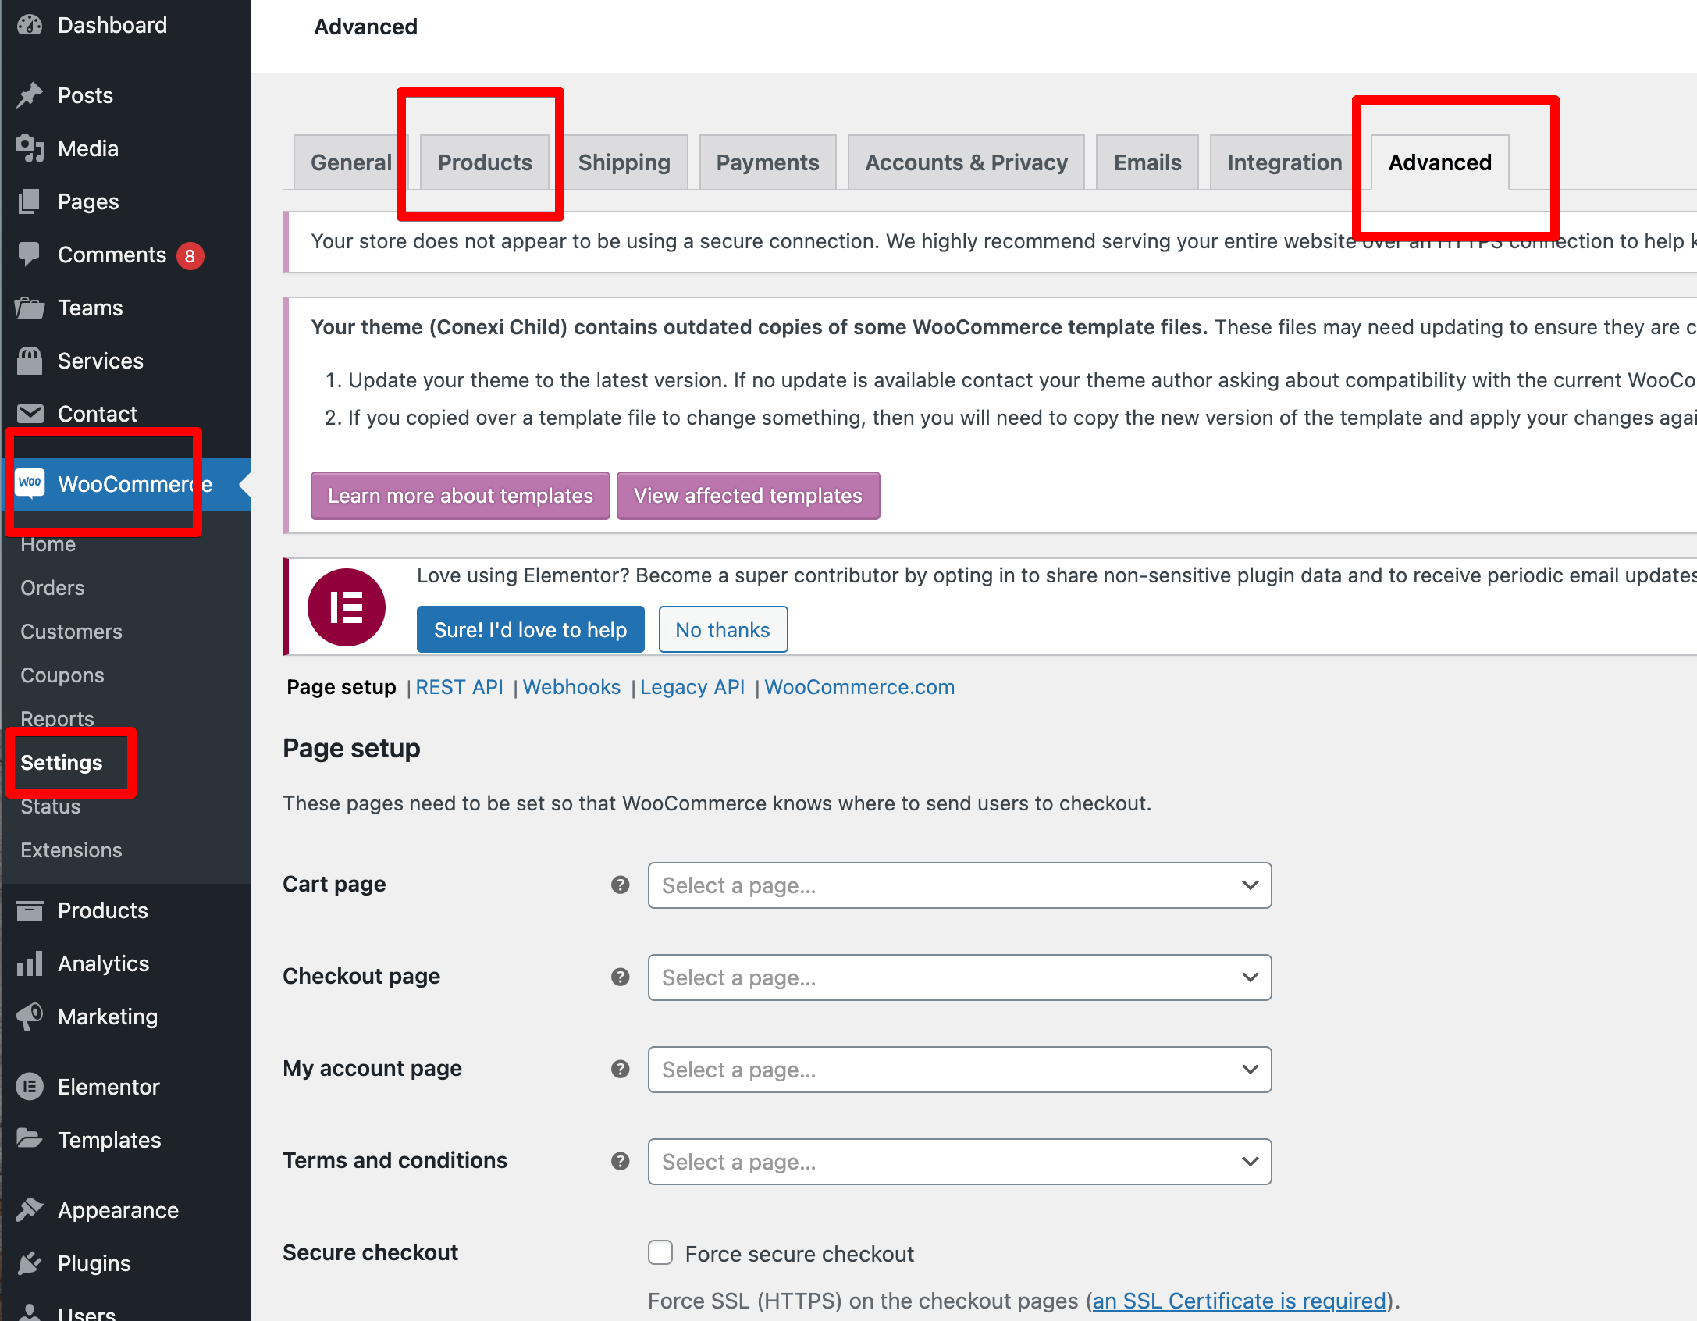This screenshot has height=1321, width=1697.
Task: Expand the Checkout page selector
Action: pyautogui.click(x=959, y=977)
